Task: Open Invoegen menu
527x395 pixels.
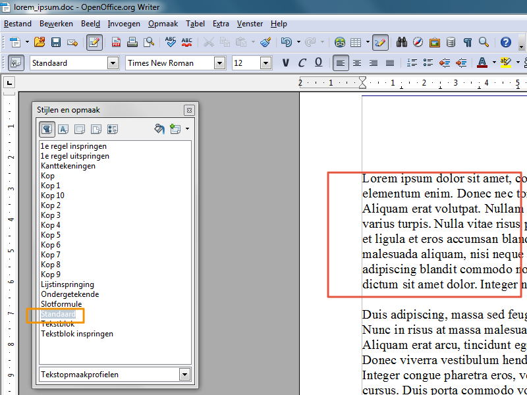Action: click(x=124, y=24)
